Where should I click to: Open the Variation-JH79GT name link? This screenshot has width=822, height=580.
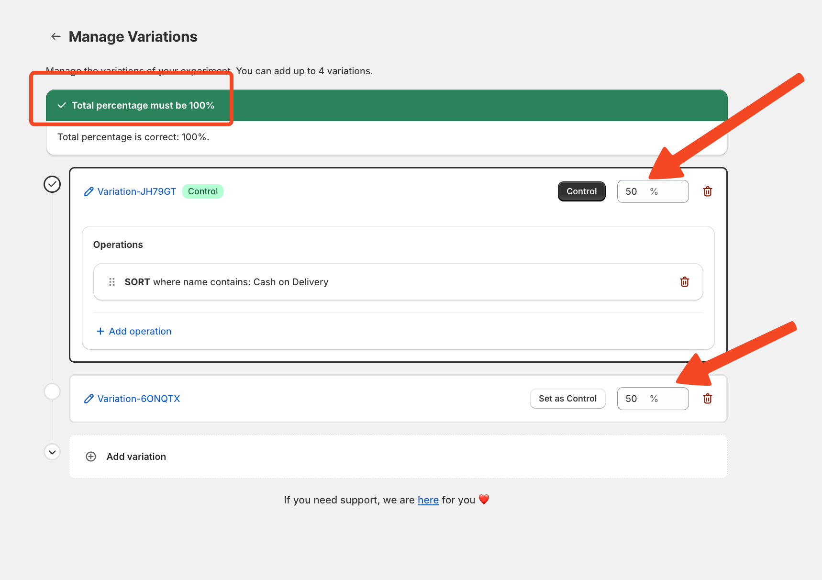click(137, 191)
